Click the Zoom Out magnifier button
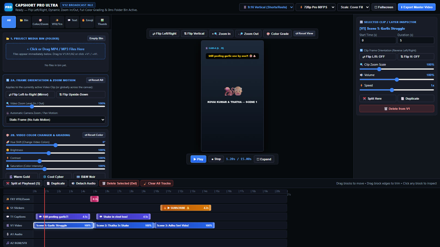The width and height of the screenshot is (440, 247). [248, 33]
